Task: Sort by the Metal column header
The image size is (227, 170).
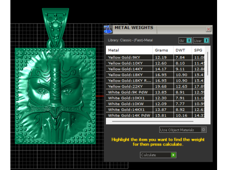Action: click(129, 50)
